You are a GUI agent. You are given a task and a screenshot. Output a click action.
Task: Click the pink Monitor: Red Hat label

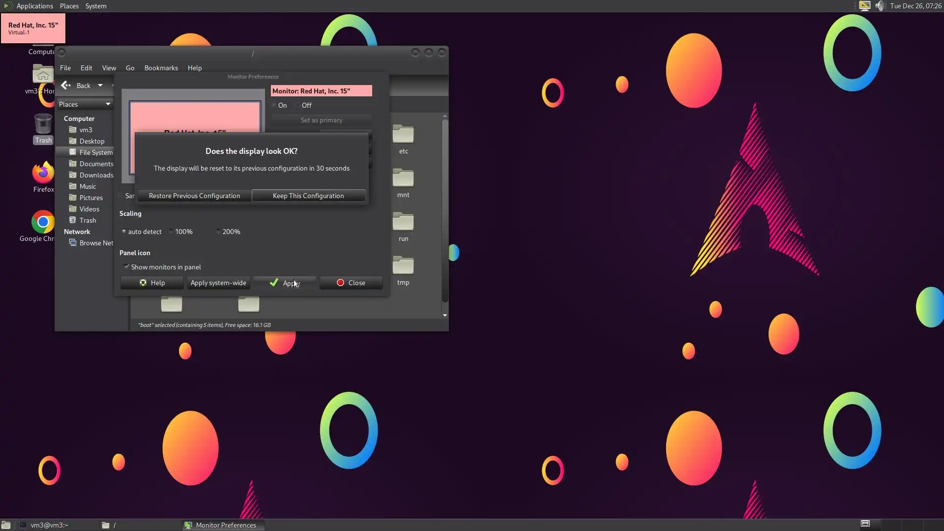point(321,91)
